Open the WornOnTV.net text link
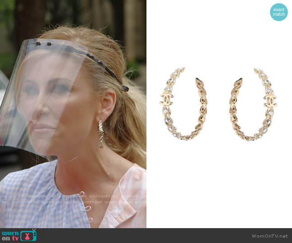Screen dimensions: 292x243 269,236
